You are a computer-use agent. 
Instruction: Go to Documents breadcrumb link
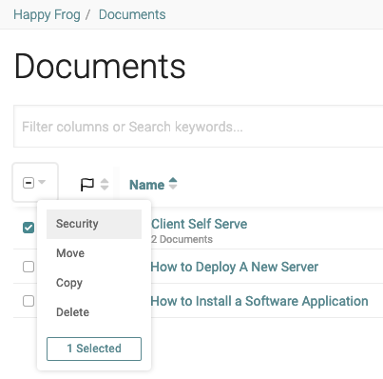coord(132,14)
